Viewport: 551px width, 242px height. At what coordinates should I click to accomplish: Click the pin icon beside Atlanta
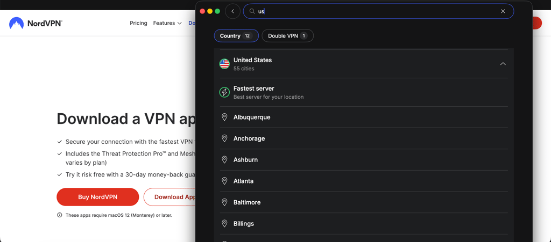click(224, 181)
